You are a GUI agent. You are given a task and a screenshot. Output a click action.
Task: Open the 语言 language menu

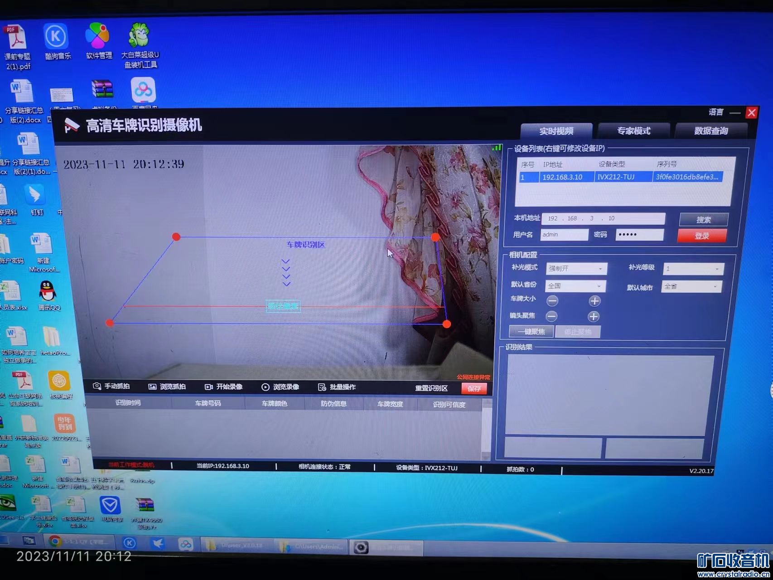[x=716, y=112]
